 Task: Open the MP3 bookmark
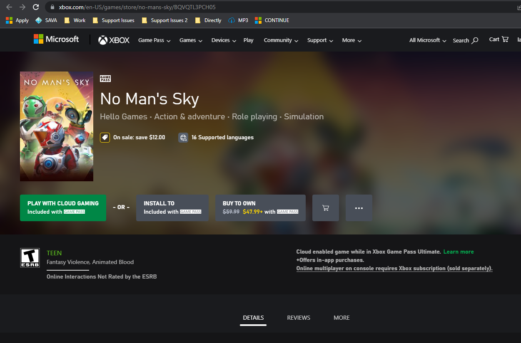coord(238,20)
